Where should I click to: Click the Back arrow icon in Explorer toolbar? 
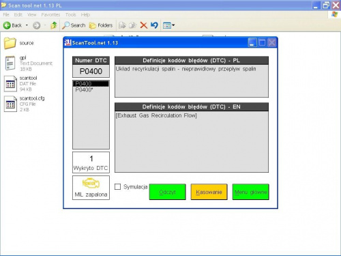point(7,25)
